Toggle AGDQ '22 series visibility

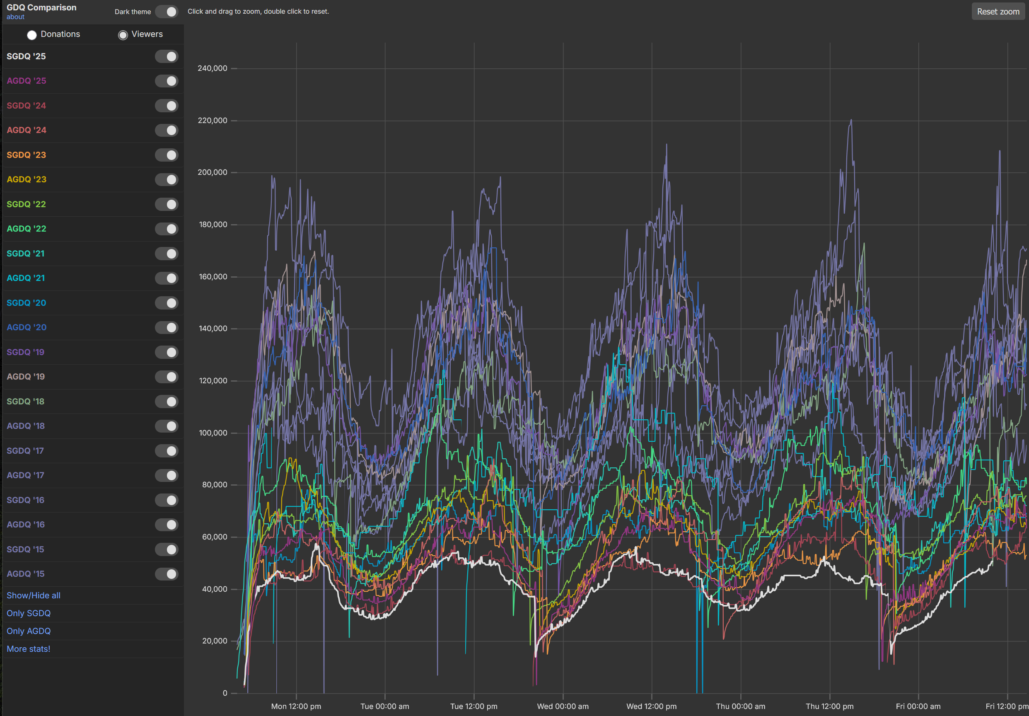(x=166, y=229)
